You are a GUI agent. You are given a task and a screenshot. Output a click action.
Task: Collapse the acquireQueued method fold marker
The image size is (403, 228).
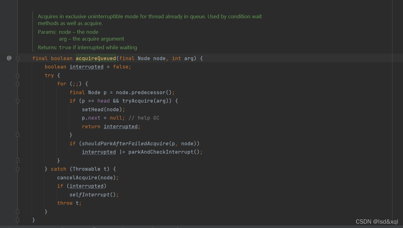18,58
